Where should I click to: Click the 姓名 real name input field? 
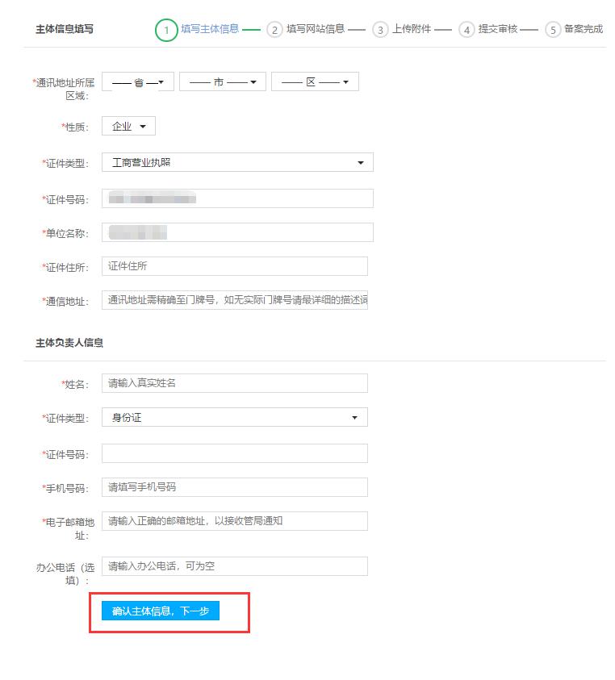pos(235,383)
